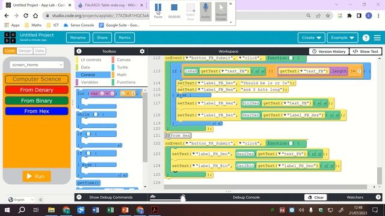Screen dimensions: 385x216
Task: Bookmark this page with star icon
Action: coord(328,16)
